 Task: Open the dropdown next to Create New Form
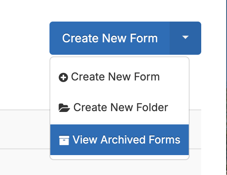(185, 38)
